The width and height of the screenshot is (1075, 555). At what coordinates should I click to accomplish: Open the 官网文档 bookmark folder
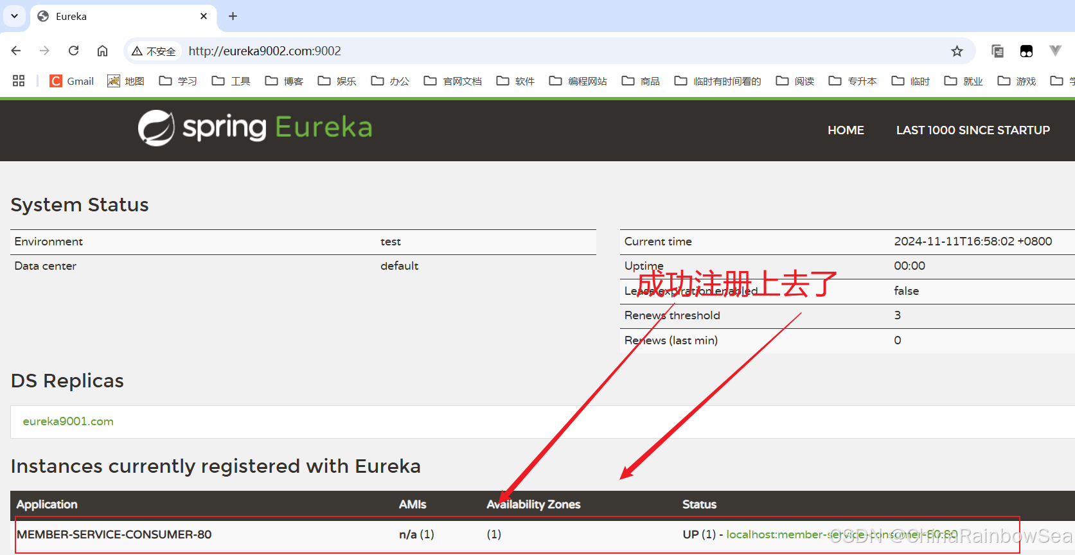pyautogui.click(x=453, y=81)
